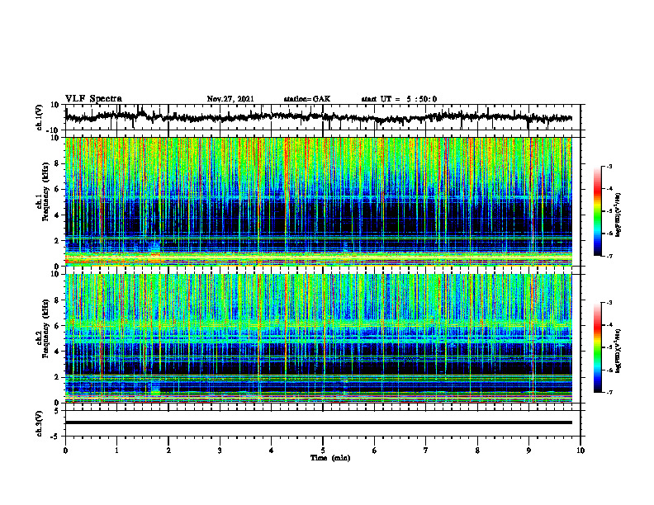This screenshot has width=654, height=505.
Task: Click time-axis tick label "4" under ch.3 panel
Action: click(x=272, y=451)
